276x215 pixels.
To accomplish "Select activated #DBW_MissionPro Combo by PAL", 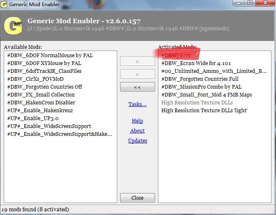I will point(202,87).
